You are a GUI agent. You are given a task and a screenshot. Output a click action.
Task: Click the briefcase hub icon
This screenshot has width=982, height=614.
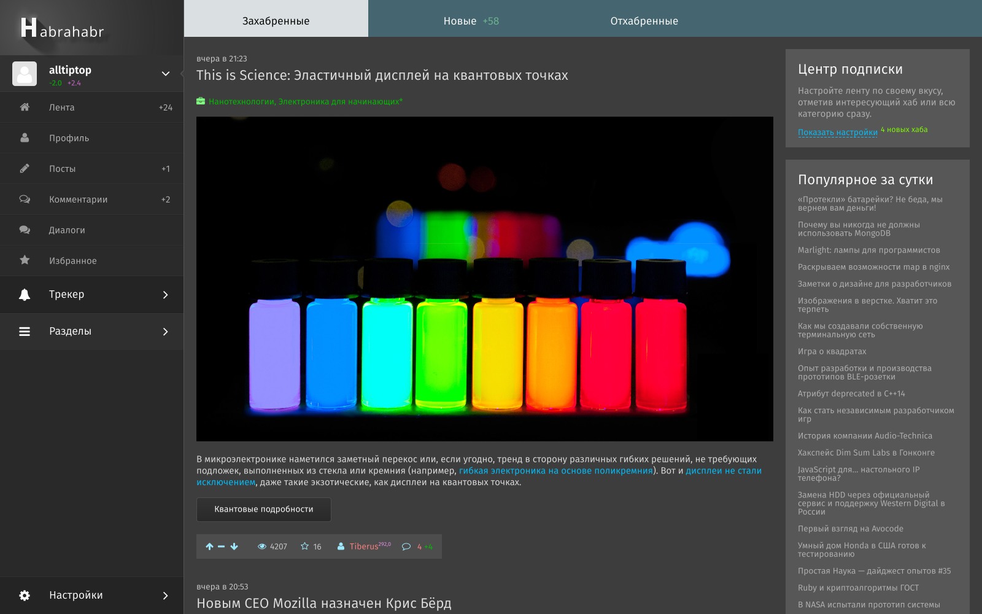[201, 101]
